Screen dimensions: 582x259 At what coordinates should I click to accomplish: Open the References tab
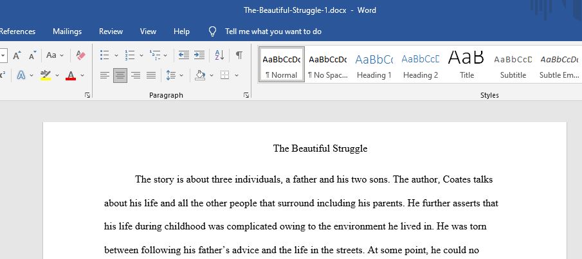click(17, 31)
